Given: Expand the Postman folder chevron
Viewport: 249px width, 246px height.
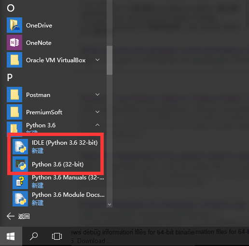Looking at the screenshot, I should click(97, 95).
